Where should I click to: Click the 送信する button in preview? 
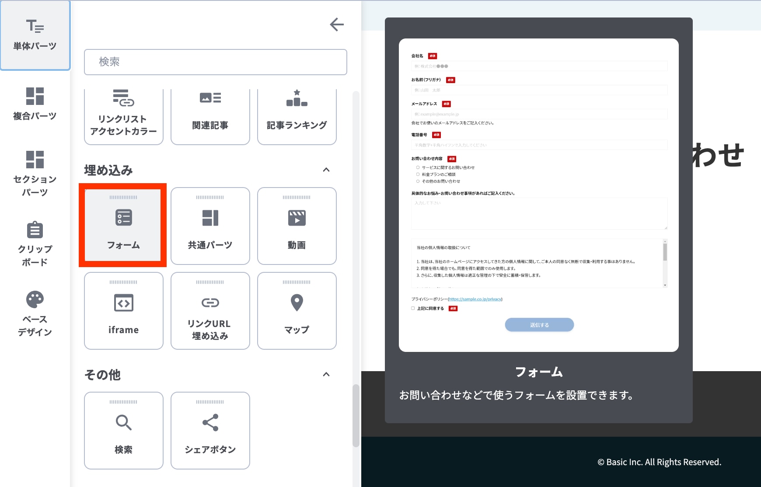pyautogui.click(x=539, y=325)
